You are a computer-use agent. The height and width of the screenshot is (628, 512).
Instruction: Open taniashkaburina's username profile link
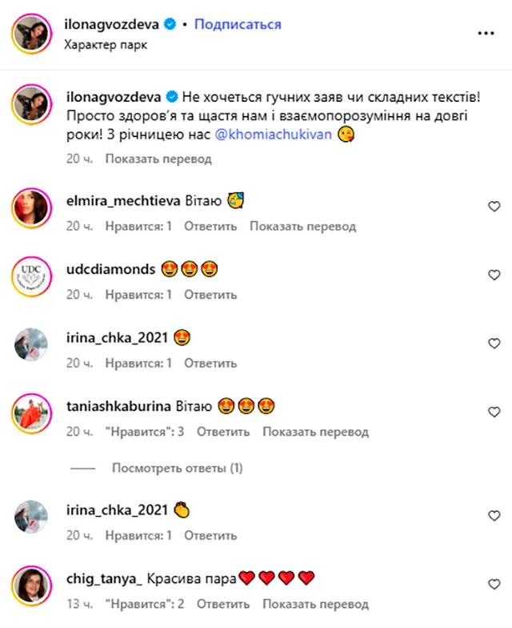[x=118, y=406]
